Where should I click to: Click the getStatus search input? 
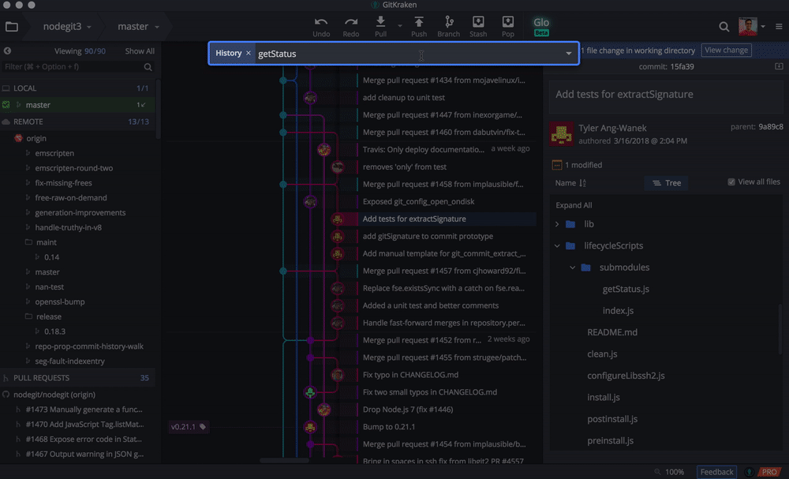pyautogui.click(x=408, y=54)
